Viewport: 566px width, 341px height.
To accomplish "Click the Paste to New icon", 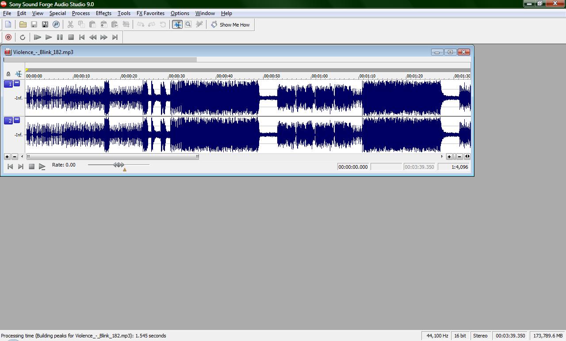I will click(115, 25).
